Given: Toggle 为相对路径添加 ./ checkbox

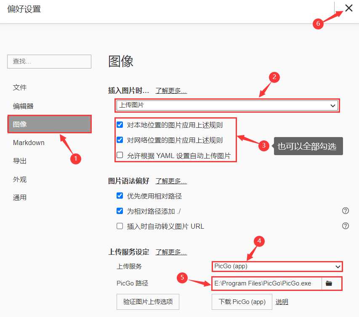Looking at the screenshot, I should point(120,211).
